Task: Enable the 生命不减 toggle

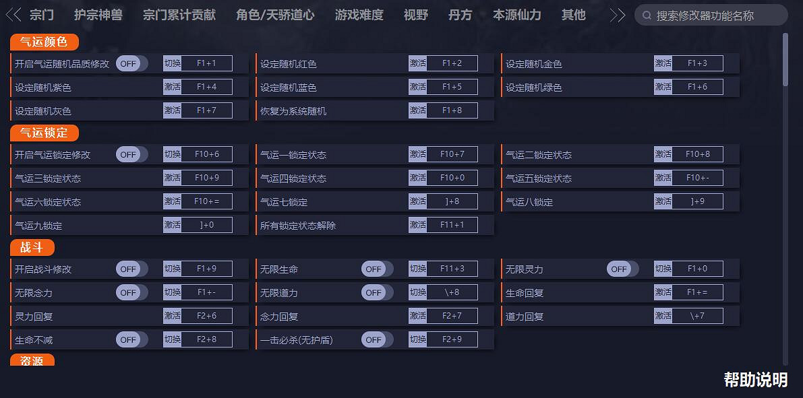Action: tap(130, 339)
